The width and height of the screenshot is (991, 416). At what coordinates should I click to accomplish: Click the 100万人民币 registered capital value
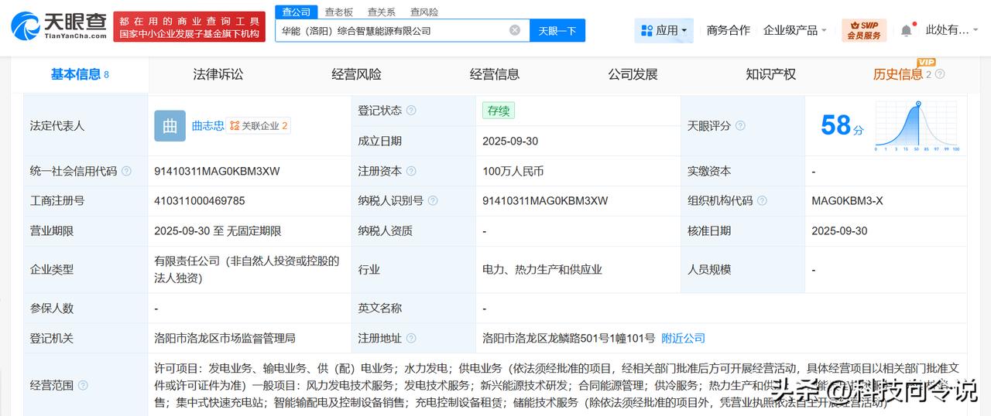point(513,171)
